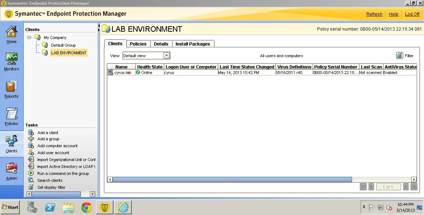Open the Admin section icon
The width and height of the screenshot is (424, 215).
point(12,169)
